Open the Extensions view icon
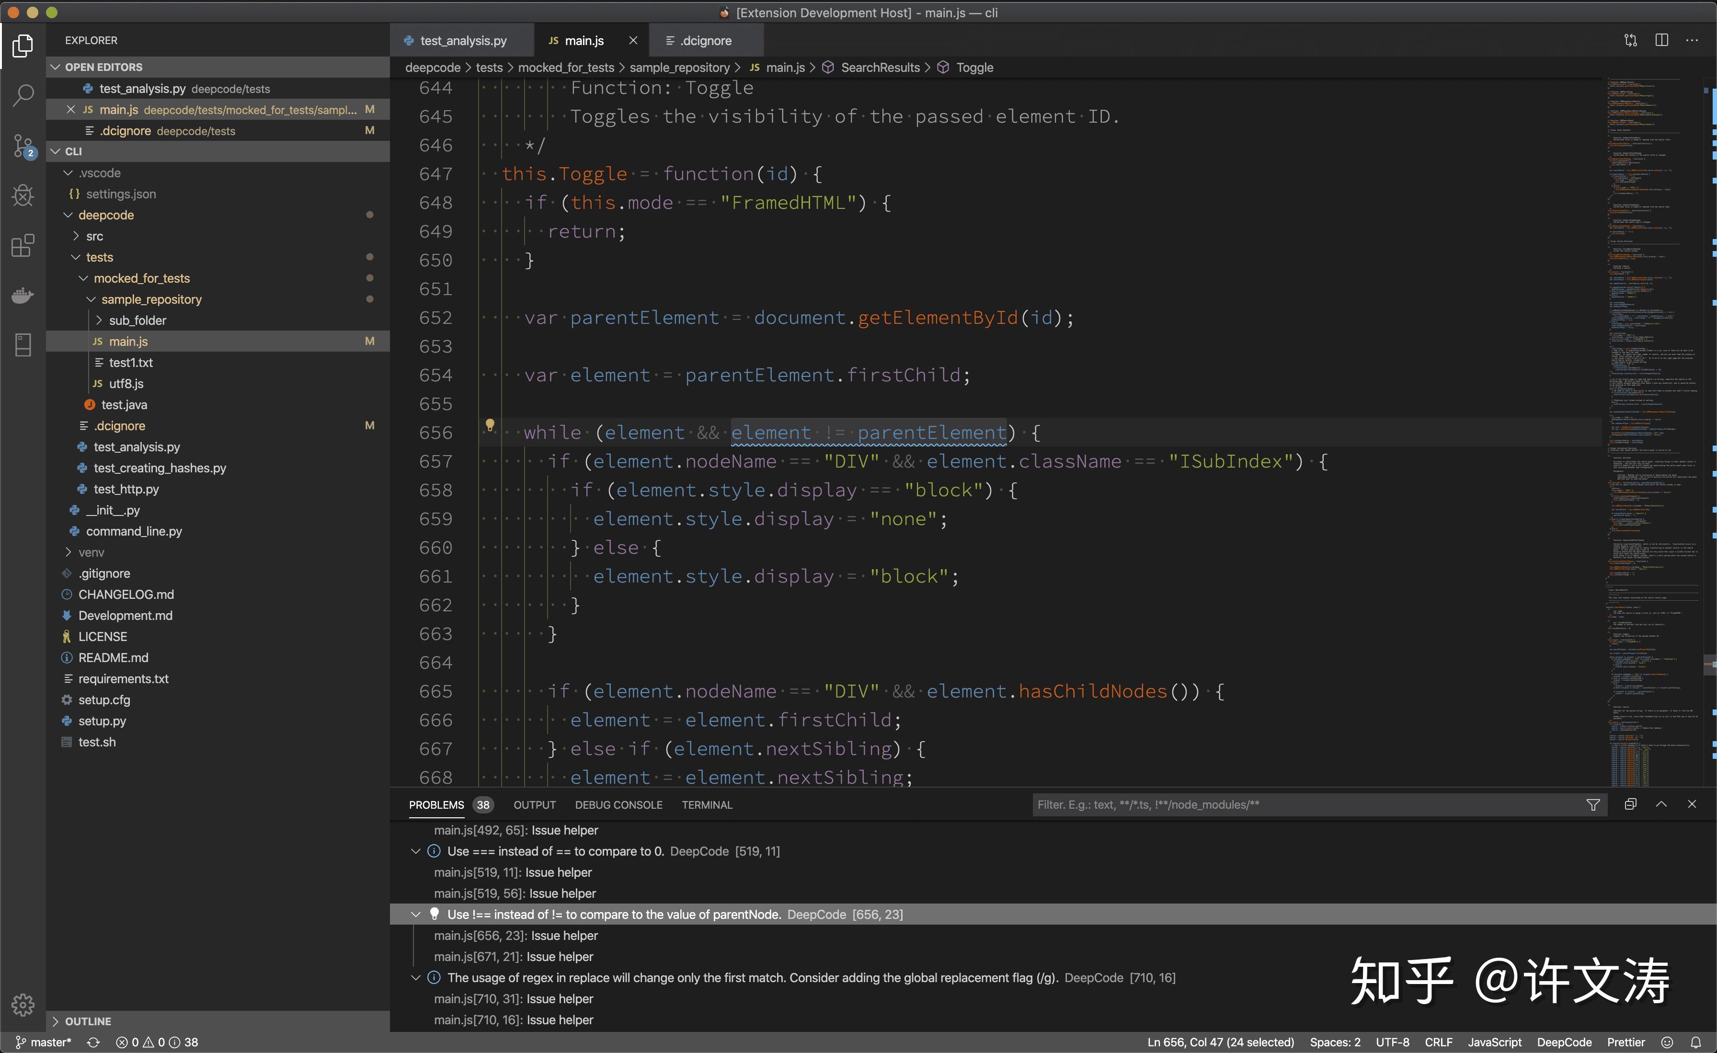The image size is (1717, 1053). pyautogui.click(x=23, y=246)
